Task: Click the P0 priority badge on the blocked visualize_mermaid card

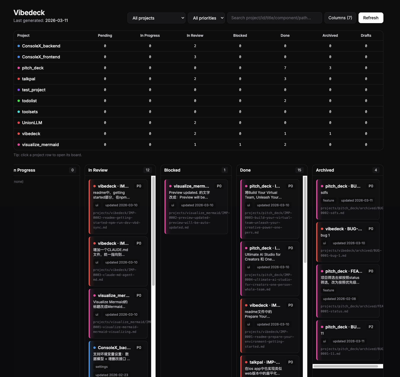Action: [219, 186]
